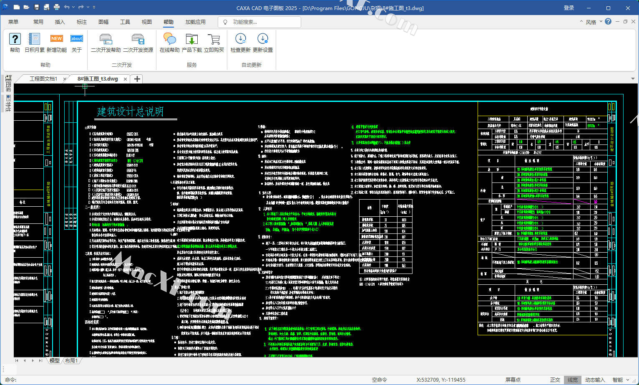This screenshot has height=385, width=639.
Task: Click the Print icon in title bar
Action: point(57,7)
